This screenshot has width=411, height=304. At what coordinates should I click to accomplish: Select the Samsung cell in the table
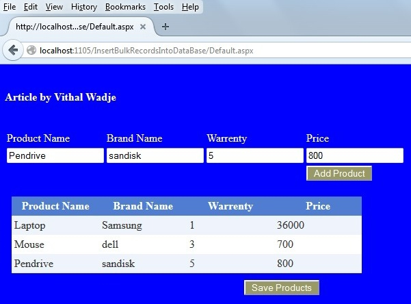[x=122, y=225]
